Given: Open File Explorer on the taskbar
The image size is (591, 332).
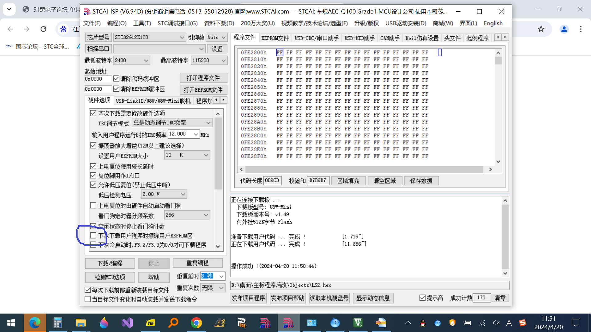Looking at the screenshot, I should 81,323.
